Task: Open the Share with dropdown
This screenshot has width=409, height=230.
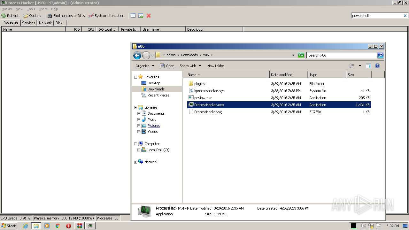Action: click(190, 66)
